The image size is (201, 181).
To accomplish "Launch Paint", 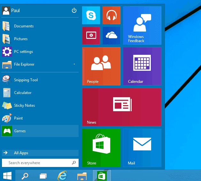I will coord(40,118).
